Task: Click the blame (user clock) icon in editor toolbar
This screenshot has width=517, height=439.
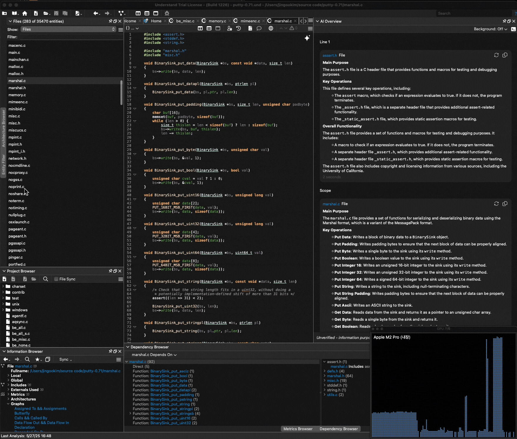Action: (230, 28)
